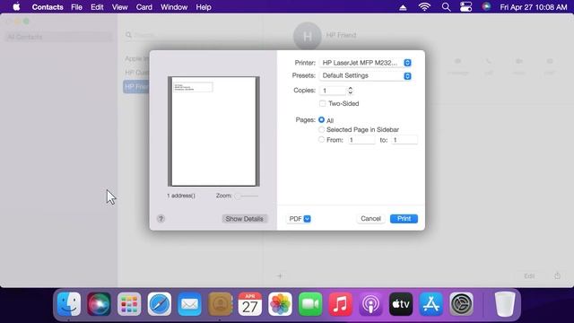
Task: Open System Preferences from the Dock
Action: [x=461, y=304]
